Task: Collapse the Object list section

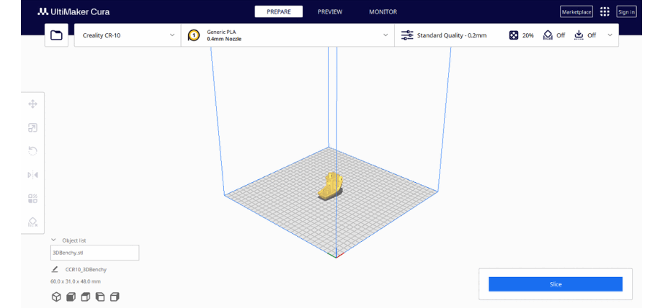Action: [54, 240]
